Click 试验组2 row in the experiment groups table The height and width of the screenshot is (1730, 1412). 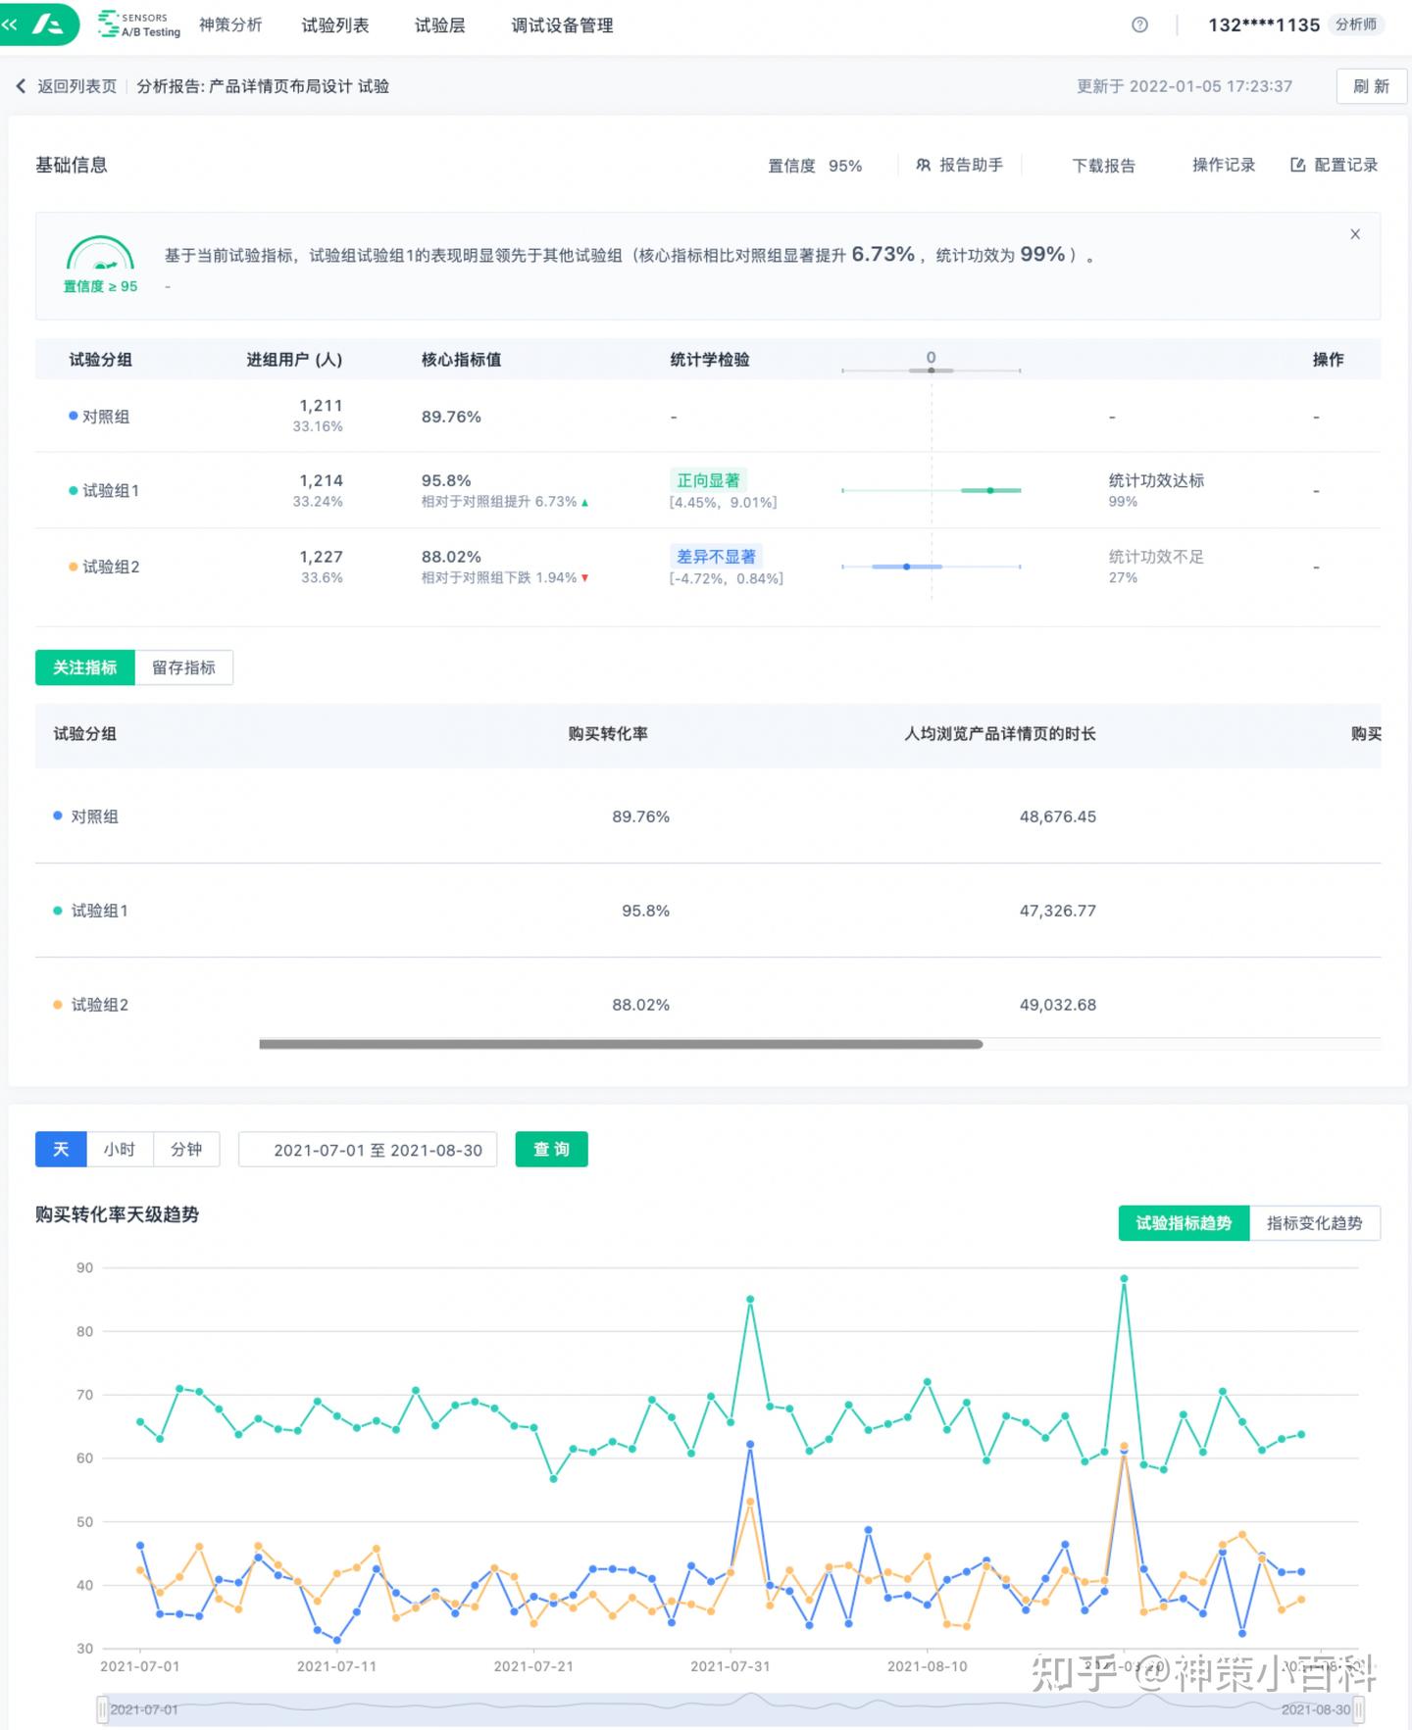tap(708, 567)
